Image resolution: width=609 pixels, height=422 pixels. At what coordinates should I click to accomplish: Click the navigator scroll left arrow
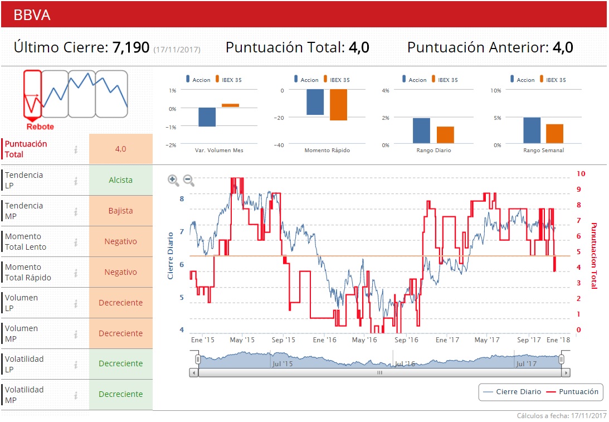pos(194,373)
